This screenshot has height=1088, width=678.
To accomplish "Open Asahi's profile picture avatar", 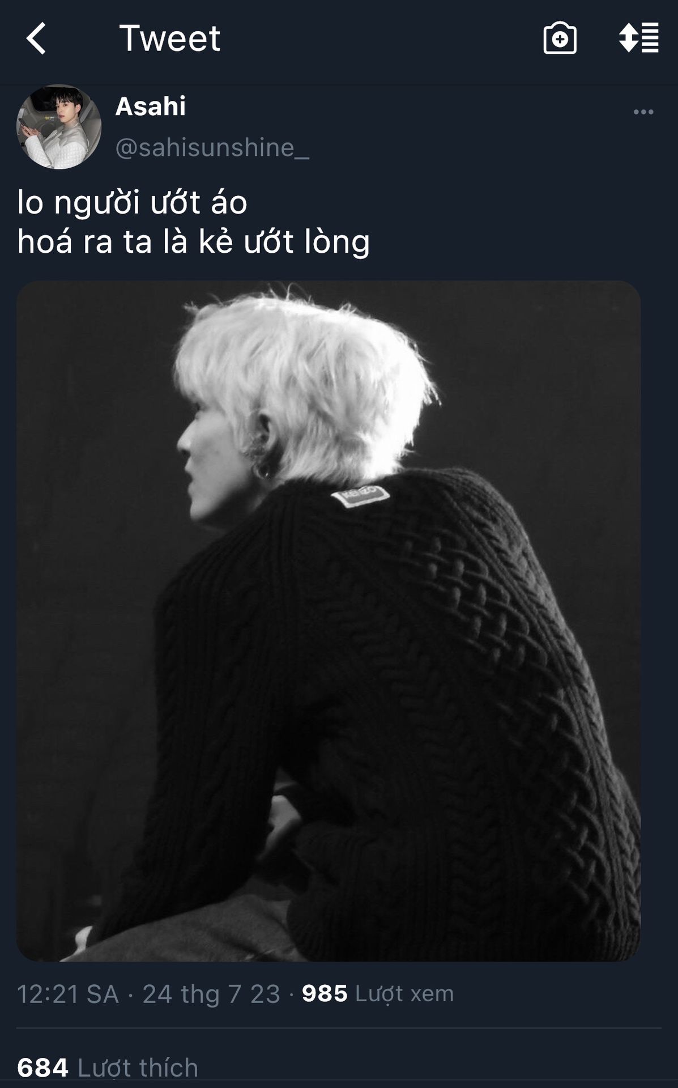I will point(59,127).
